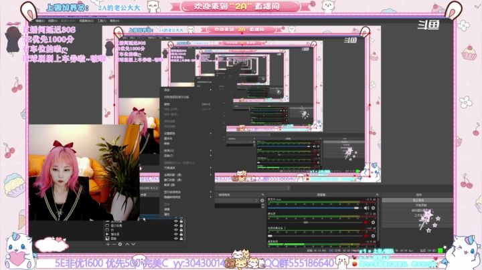Screen dimensions: 482x270
Task: Open source properties gear in sources toolbar
Action: [120, 244]
